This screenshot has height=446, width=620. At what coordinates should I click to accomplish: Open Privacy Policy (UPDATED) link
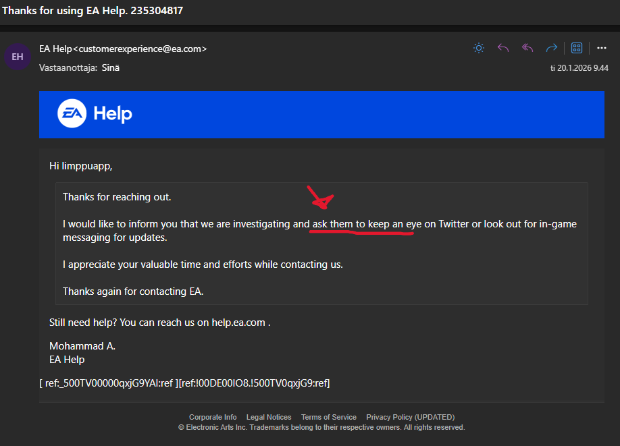pos(410,417)
